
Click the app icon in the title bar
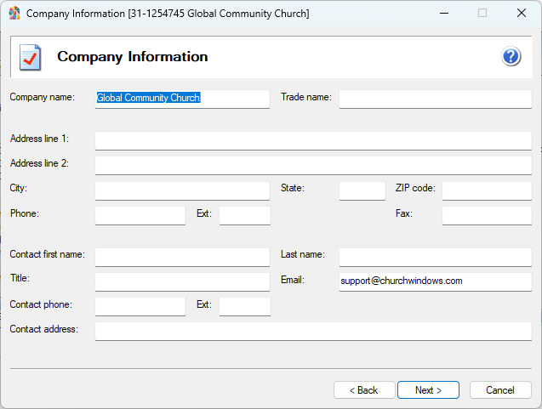click(x=14, y=14)
